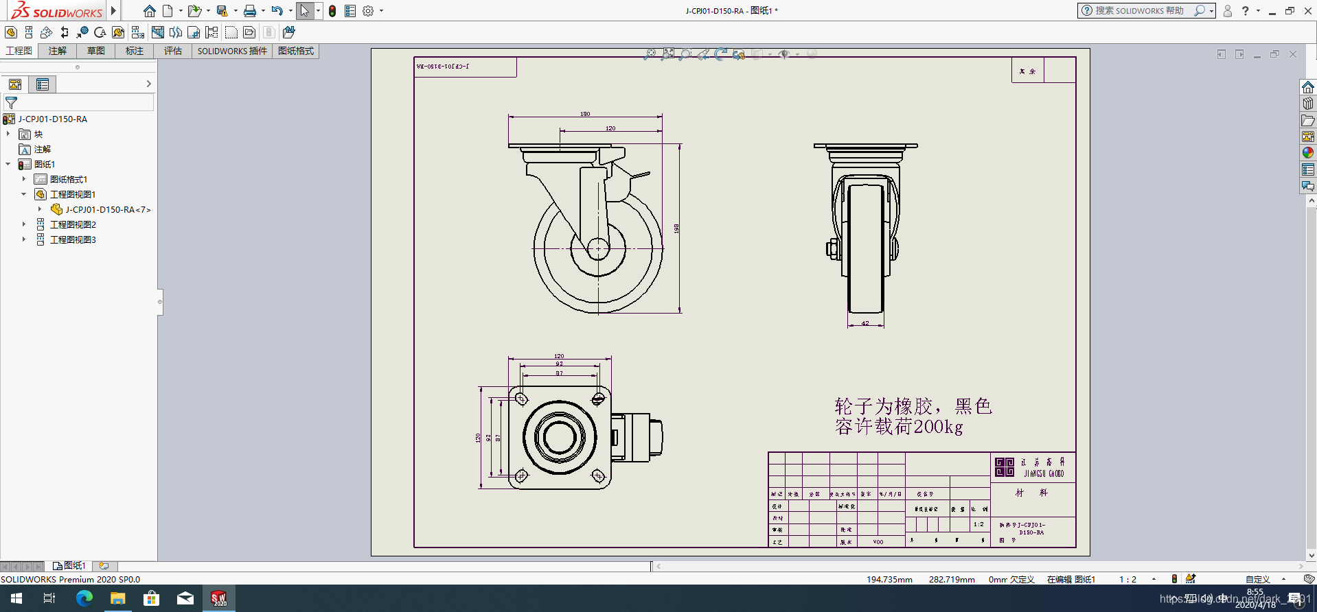Insert an Alternate Position View

(211, 32)
